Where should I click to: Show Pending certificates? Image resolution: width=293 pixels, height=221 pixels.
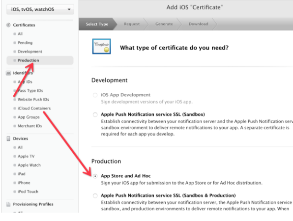click(x=25, y=43)
